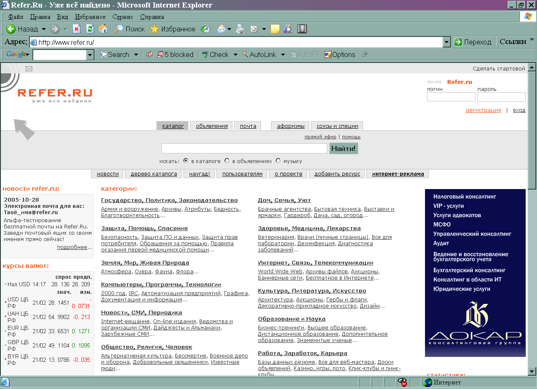Image resolution: width=537 pixels, height=389 pixels.
Task: Go to the home page via house icon
Action: coord(103,29)
